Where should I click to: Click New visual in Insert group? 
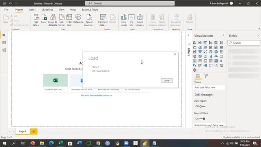[124, 20]
